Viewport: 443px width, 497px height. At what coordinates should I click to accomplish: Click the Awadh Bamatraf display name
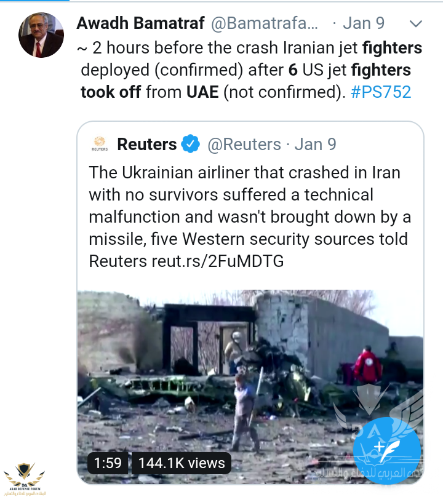tap(140, 23)
